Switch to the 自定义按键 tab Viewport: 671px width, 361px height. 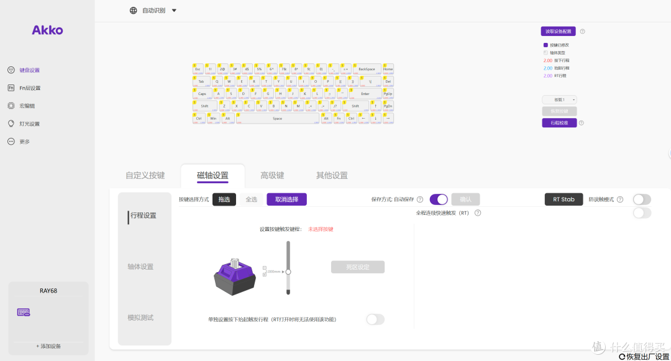pos(145,175)
